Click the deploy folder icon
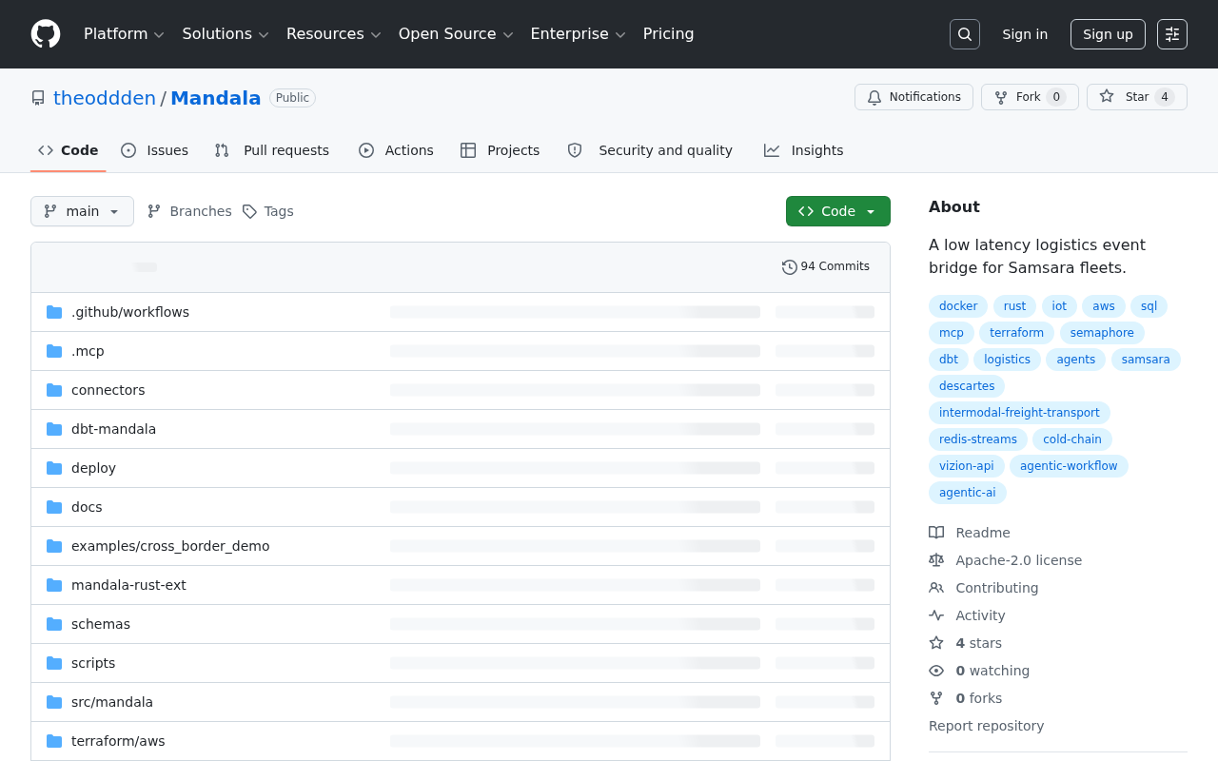Image resolution: width=1218 pixels, height=761 pixels. 54,468
